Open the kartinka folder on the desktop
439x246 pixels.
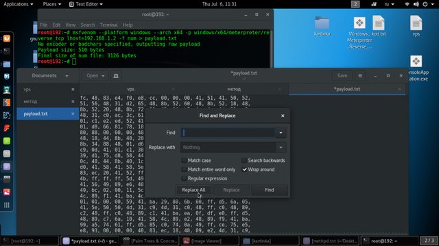pos(322,26)
